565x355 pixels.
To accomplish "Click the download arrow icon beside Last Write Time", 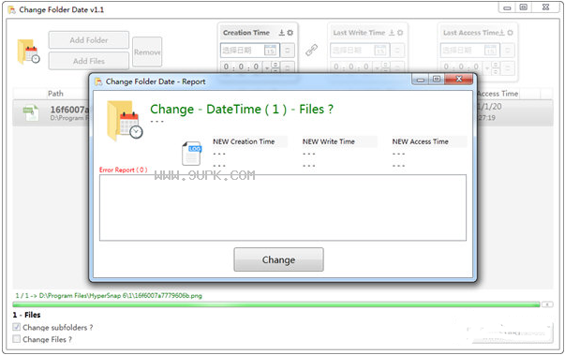I will point(392,33).
